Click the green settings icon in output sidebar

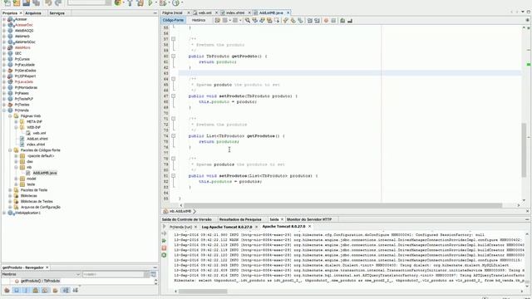(165, 255)
